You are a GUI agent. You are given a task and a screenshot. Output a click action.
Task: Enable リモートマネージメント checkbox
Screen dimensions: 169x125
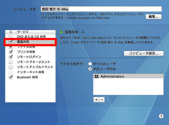(x=11, y=62)
